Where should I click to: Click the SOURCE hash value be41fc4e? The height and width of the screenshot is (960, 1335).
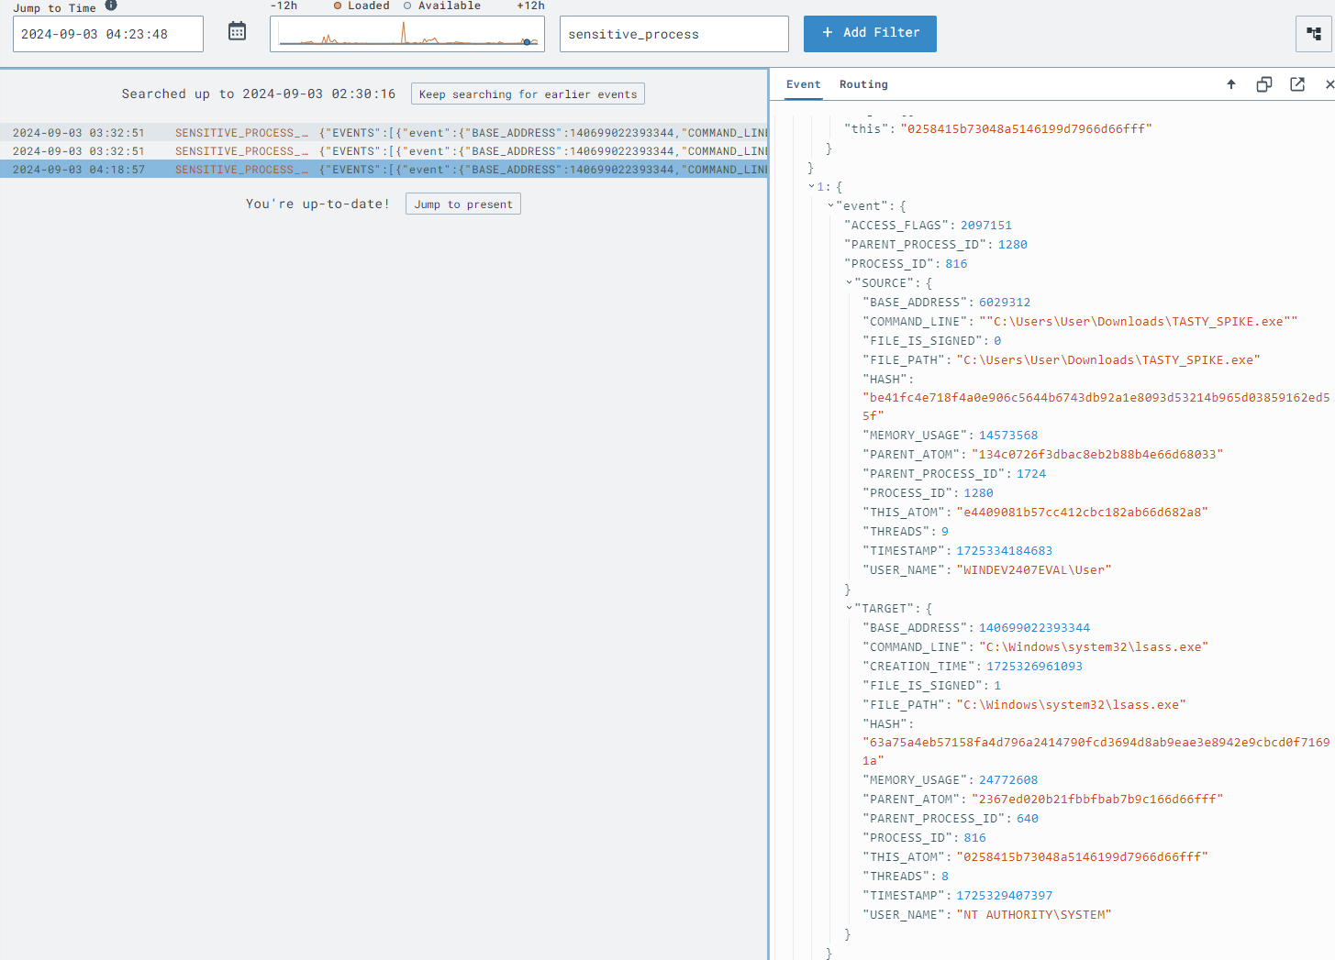click(x=1096, y=407)
